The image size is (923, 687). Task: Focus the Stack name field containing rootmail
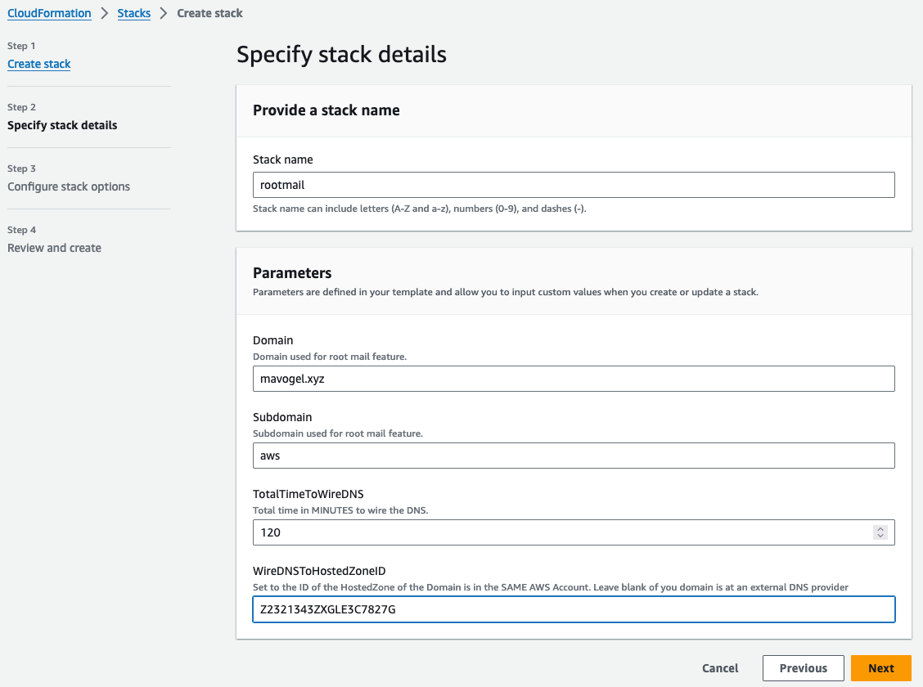[x=573, y=185]
